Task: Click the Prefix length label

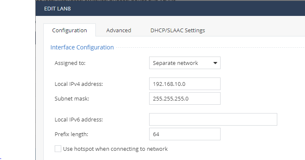Action: point(71,134)
